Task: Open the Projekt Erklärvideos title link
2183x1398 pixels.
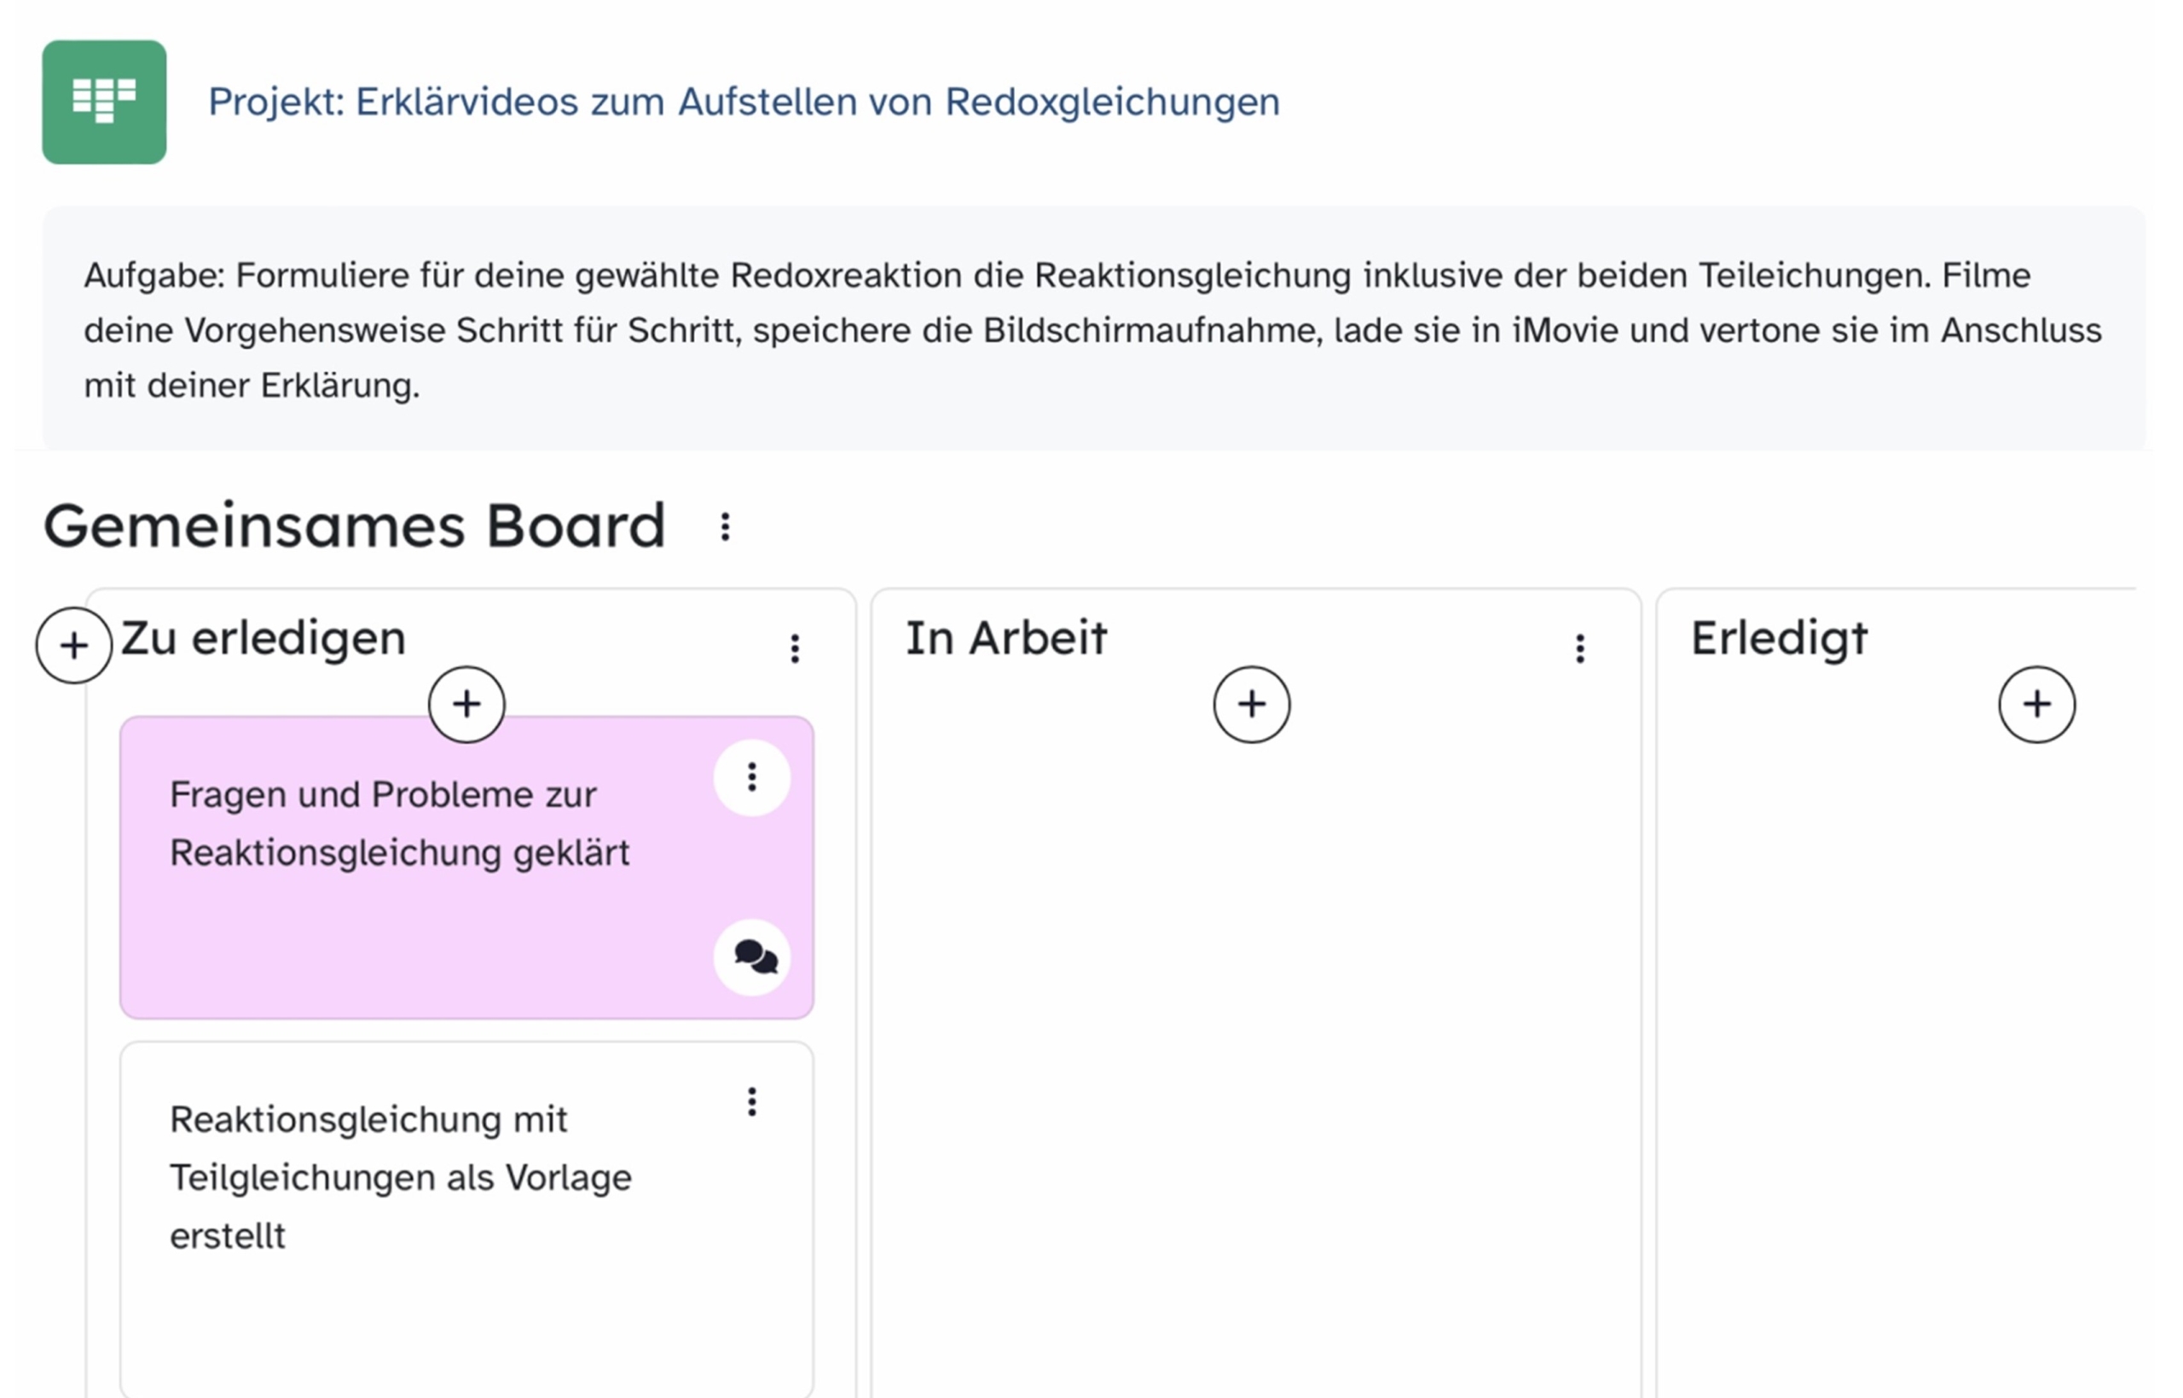Action: click(x=743, y=102)
